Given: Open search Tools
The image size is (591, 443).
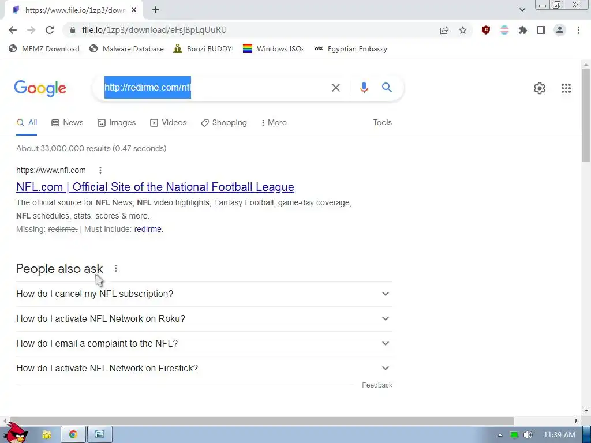Looking at the screenshot, I should coord(382,122).
